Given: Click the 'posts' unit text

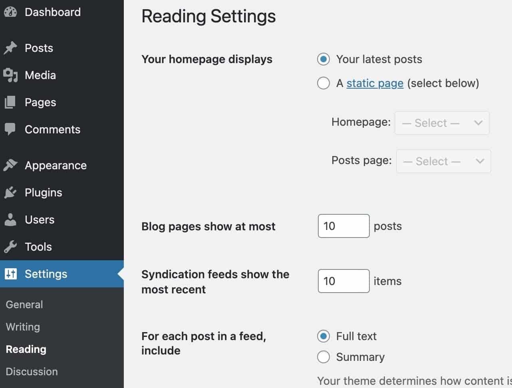Looking at the screenshot, I should [x=388, y=226].
